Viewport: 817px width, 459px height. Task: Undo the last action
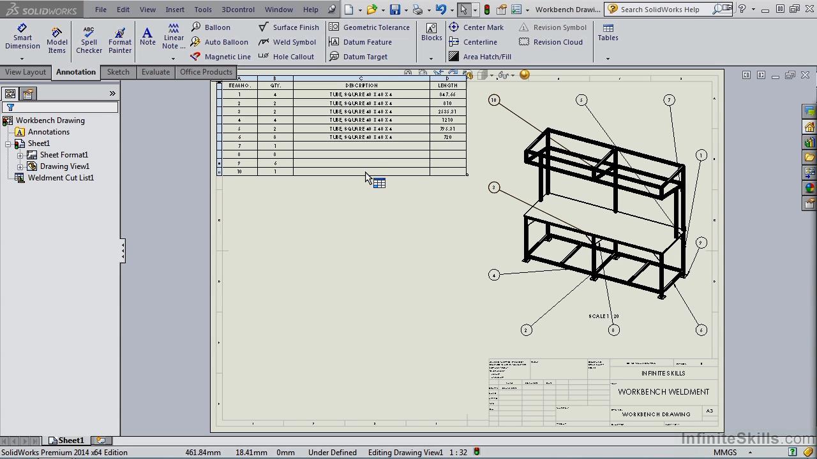pyautogui.click(x=440, y=10)
